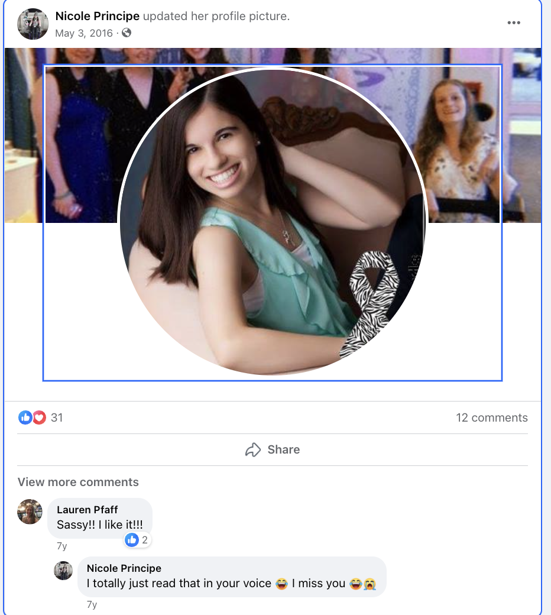The image size is (551, 615).
Task: Show who reacted with the 31 count
Action: (57, 417)
